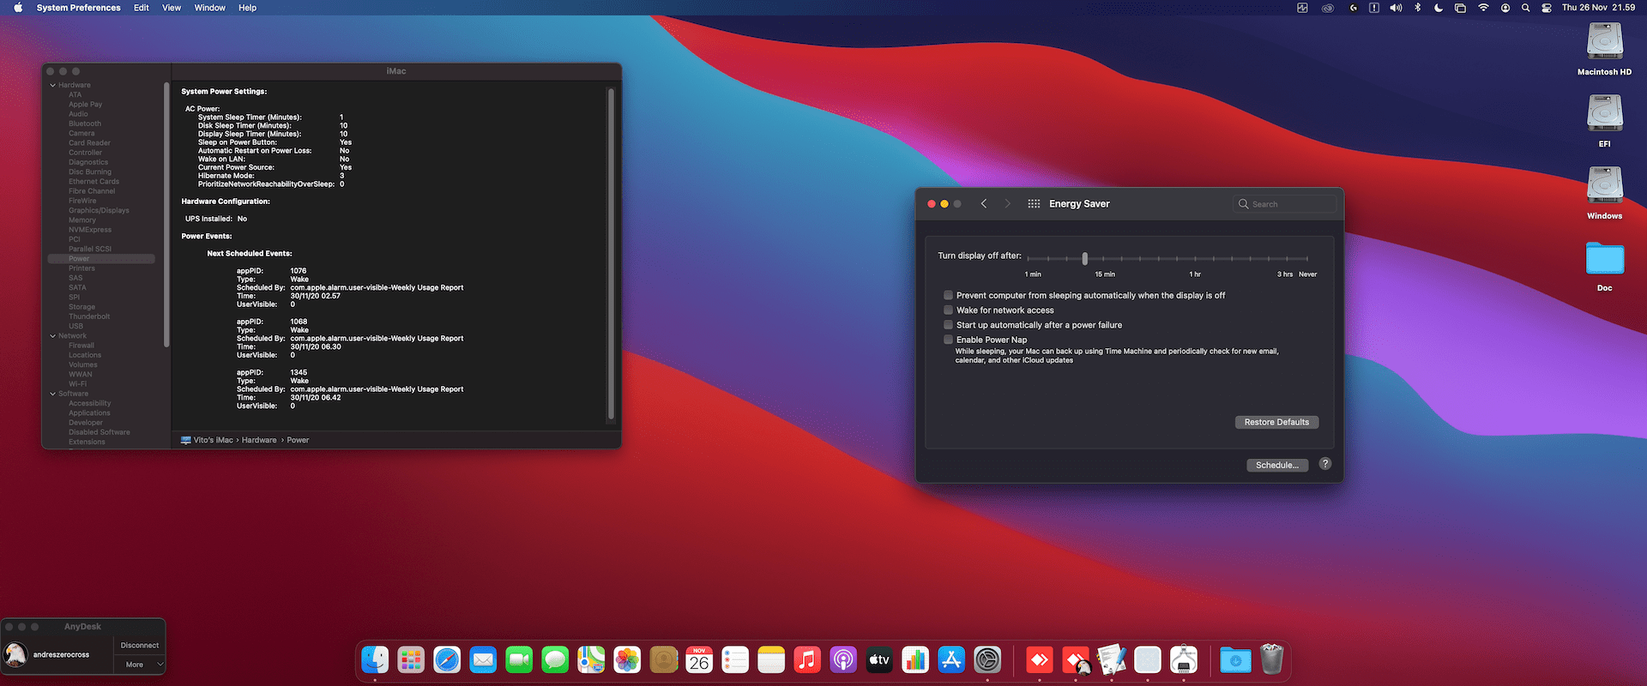Enable Wake for network access

tap(949, 310)
